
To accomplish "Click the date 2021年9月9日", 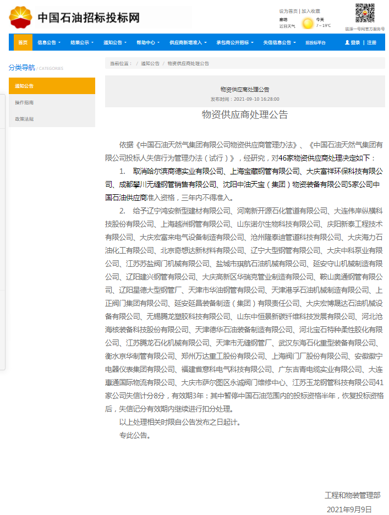I will click(x=349, y=509).
